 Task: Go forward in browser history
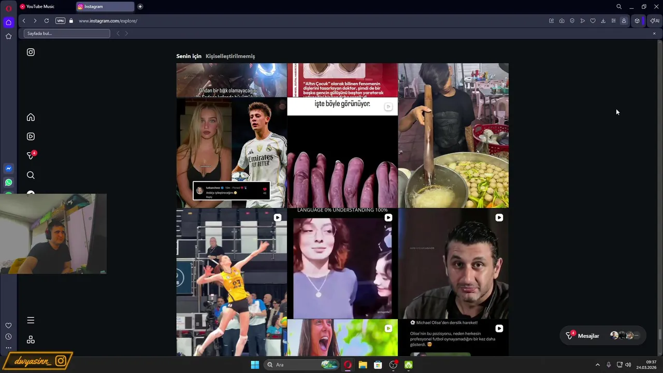pyautogui.click(x=35, y=21)
